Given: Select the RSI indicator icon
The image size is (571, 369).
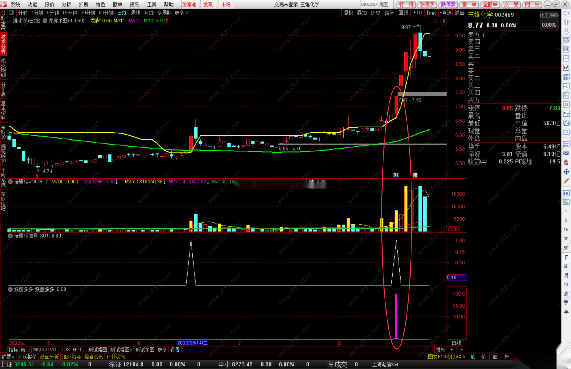Looking at the screenshot, I should click(x=566, y=153).
